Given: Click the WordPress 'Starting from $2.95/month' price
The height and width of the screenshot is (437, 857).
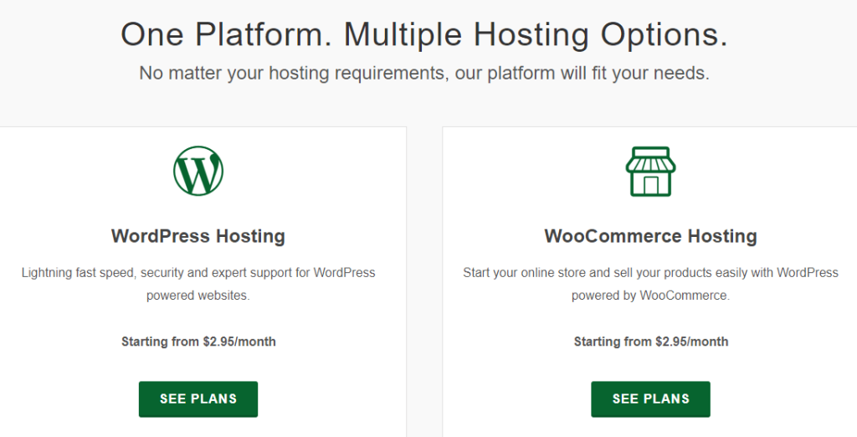Looking at the screenshot, I should click(x=198, y=342).
